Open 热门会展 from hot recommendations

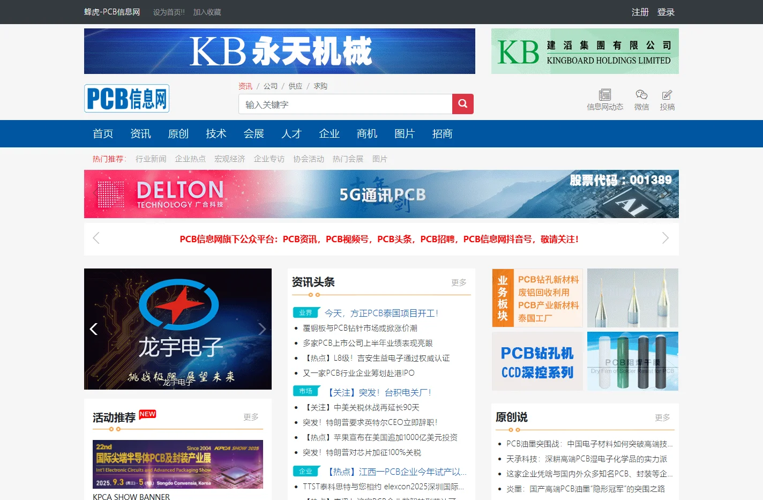[x=348, y=159]
